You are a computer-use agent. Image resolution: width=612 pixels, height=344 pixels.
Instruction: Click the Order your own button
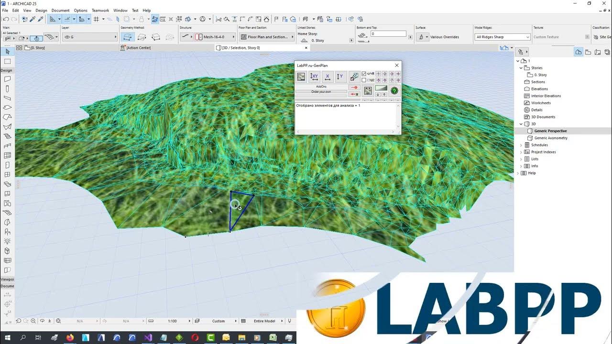[321, 92]
